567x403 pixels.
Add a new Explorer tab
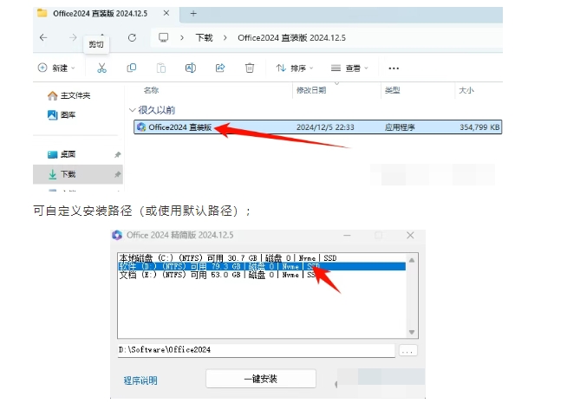pyautogui.click(x=193, y=14)
